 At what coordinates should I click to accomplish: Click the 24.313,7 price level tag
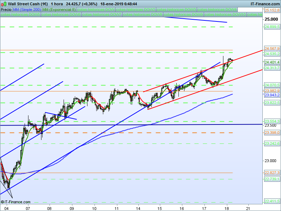pyautogui.click(x=272, y=68)
